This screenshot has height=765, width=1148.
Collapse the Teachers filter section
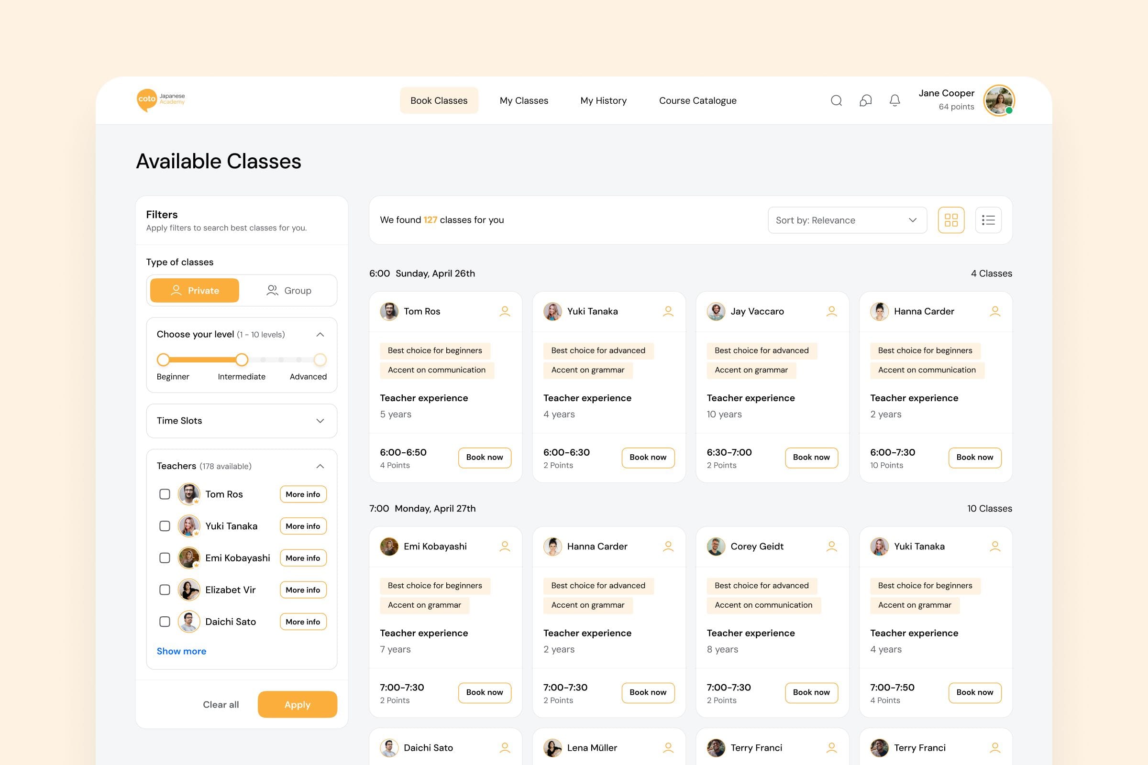tap(320, 467)
